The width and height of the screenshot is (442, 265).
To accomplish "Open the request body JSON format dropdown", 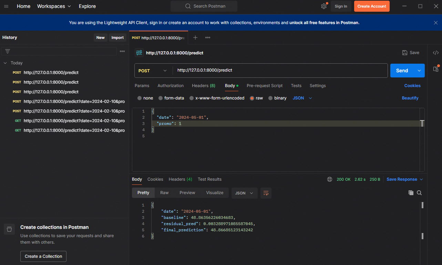I will click(302, 98).
